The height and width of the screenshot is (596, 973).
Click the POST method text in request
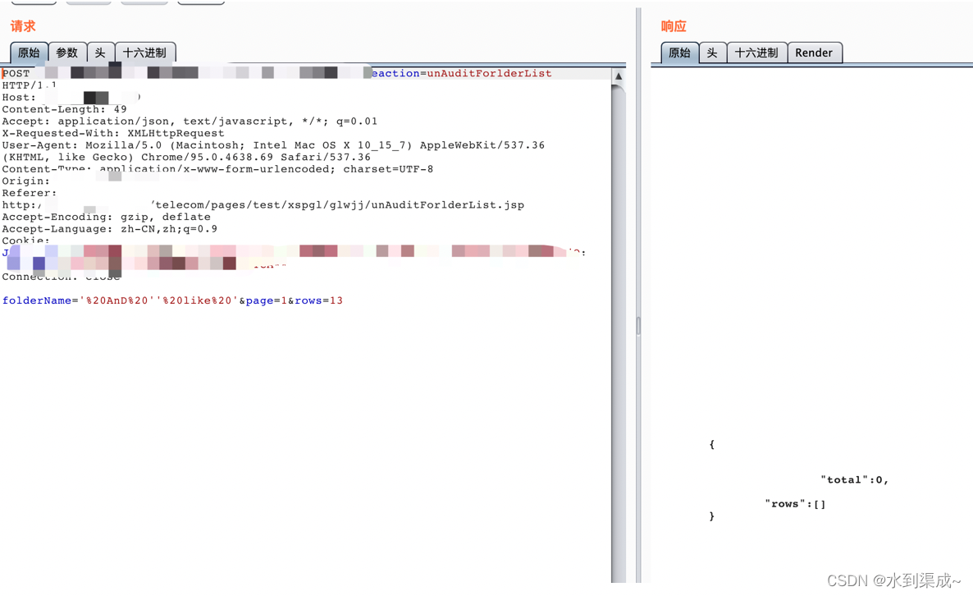(16, 73)
